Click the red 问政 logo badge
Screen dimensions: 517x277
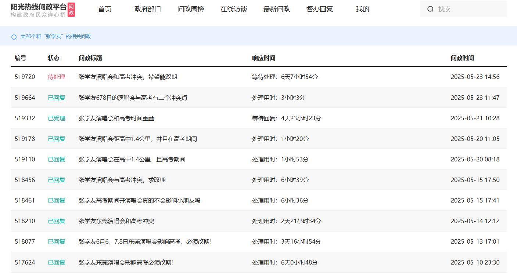(x=71, y=10)
